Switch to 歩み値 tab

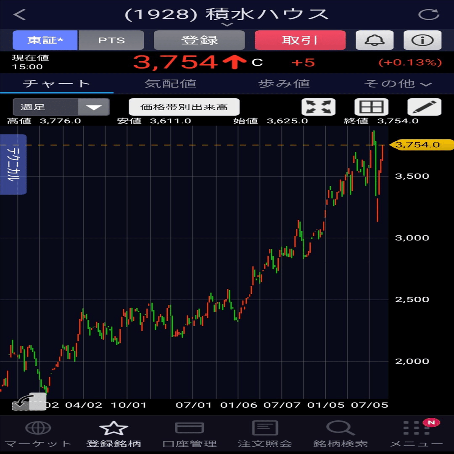click(x=284, y=84)
